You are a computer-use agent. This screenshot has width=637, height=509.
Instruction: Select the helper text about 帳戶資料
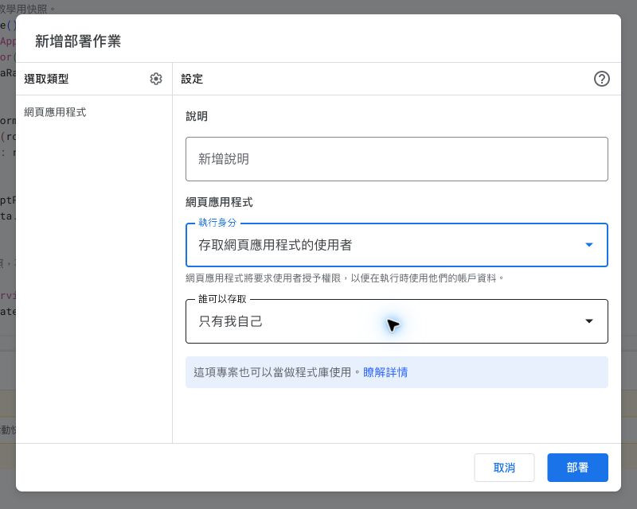(345, 278)
